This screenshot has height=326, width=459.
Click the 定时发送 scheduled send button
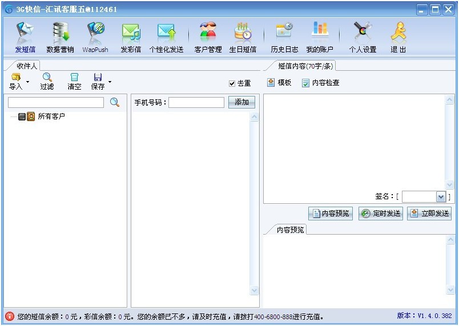coord(381,214)
